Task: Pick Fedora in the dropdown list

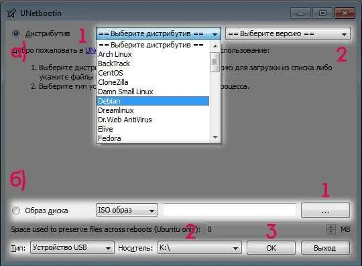Action: point(153,138)
